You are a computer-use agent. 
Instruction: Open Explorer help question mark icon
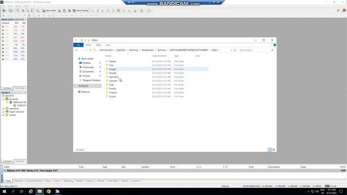click(275, 45)
